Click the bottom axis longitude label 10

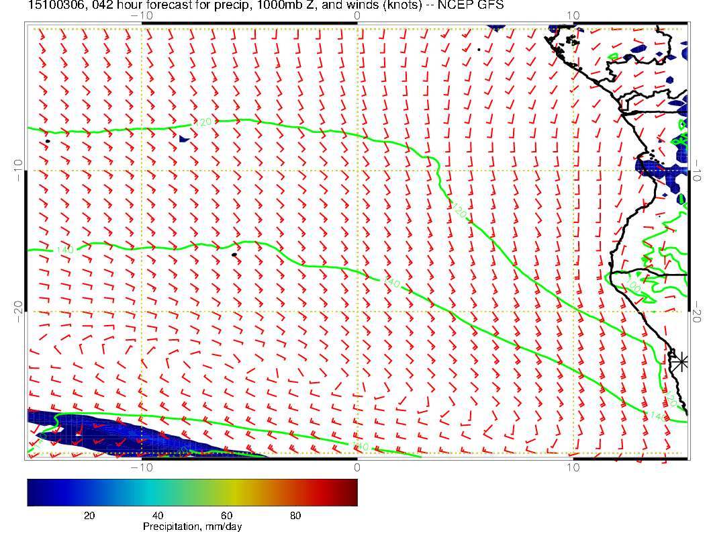[573, 467]
